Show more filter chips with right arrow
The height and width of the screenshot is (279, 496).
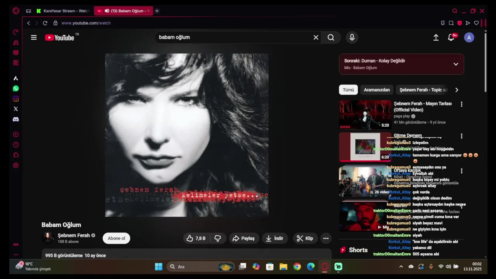point(456,90)
